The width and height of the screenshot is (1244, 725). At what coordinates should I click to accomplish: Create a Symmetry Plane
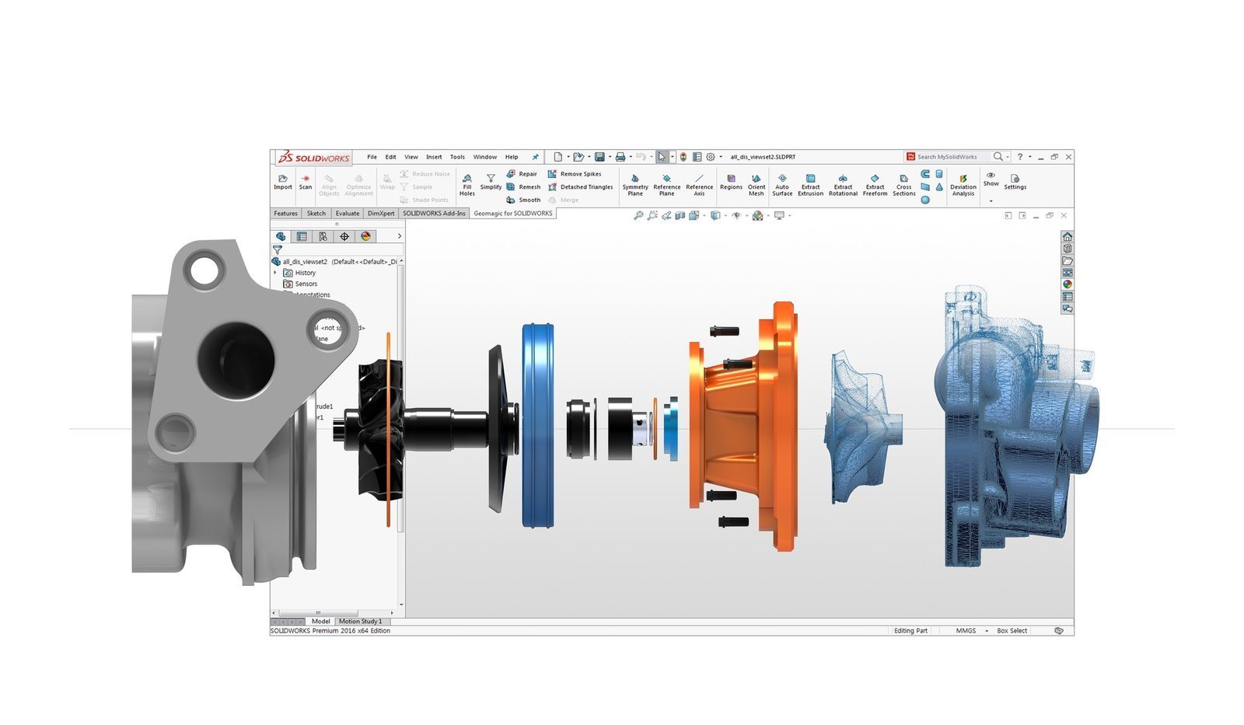[635, 185]
